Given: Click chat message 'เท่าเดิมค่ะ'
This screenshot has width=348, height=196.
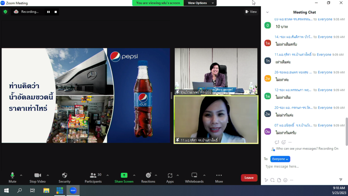Looking at the screenshot, I should click(x=283, y=62).
